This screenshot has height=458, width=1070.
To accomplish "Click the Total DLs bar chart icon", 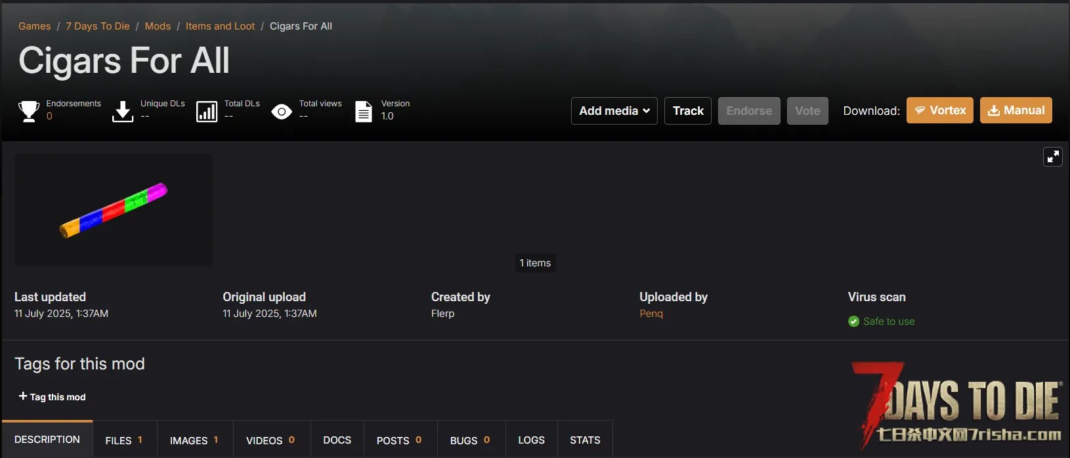I will pyautogui.click(x=207, y=112).
